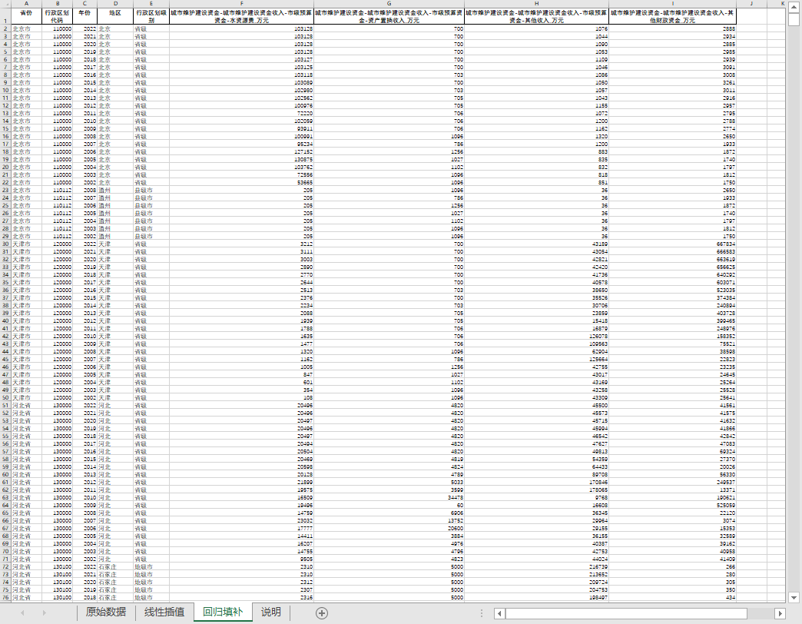
Task: Add a new sheet with the plus button
Action: coord(321,612)
